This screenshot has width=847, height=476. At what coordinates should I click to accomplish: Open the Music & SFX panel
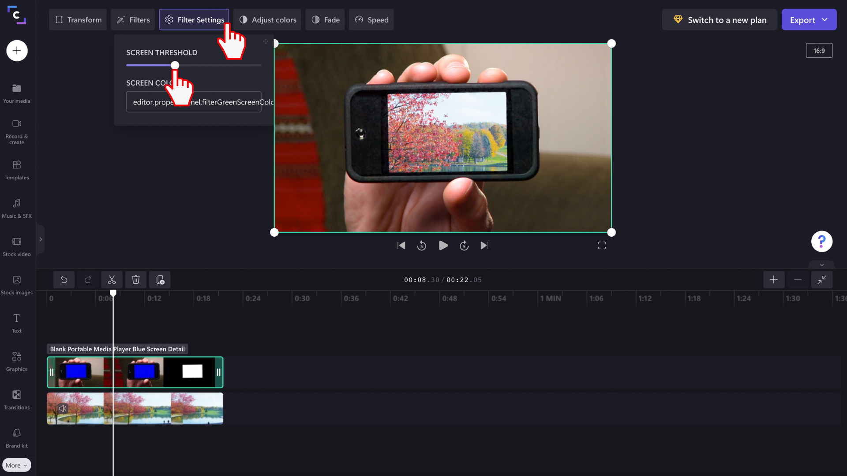[x=16, y=207]
